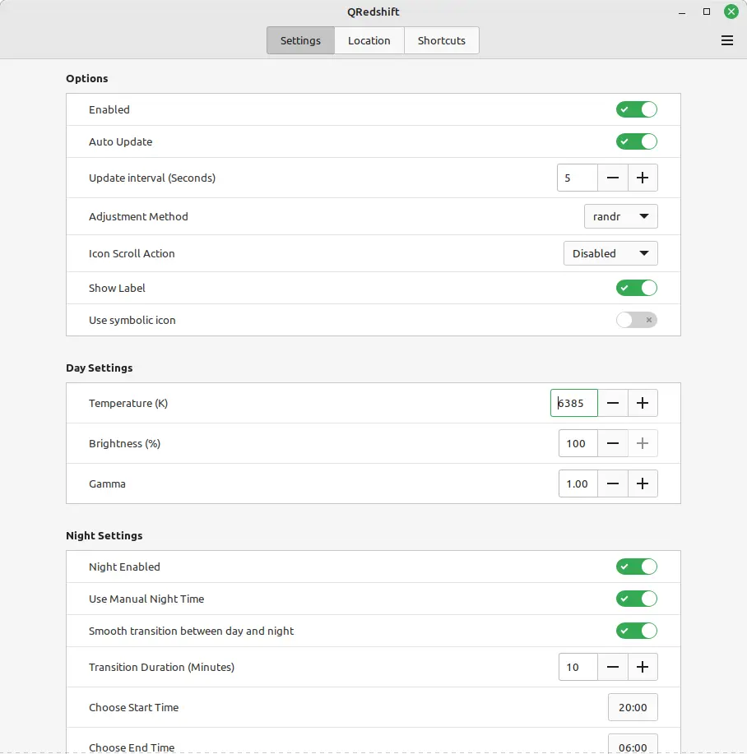The width and height of the screenshot is (747, 754).
Task: Enable Use symbolic icon switch
Action: tap(636, 320)
